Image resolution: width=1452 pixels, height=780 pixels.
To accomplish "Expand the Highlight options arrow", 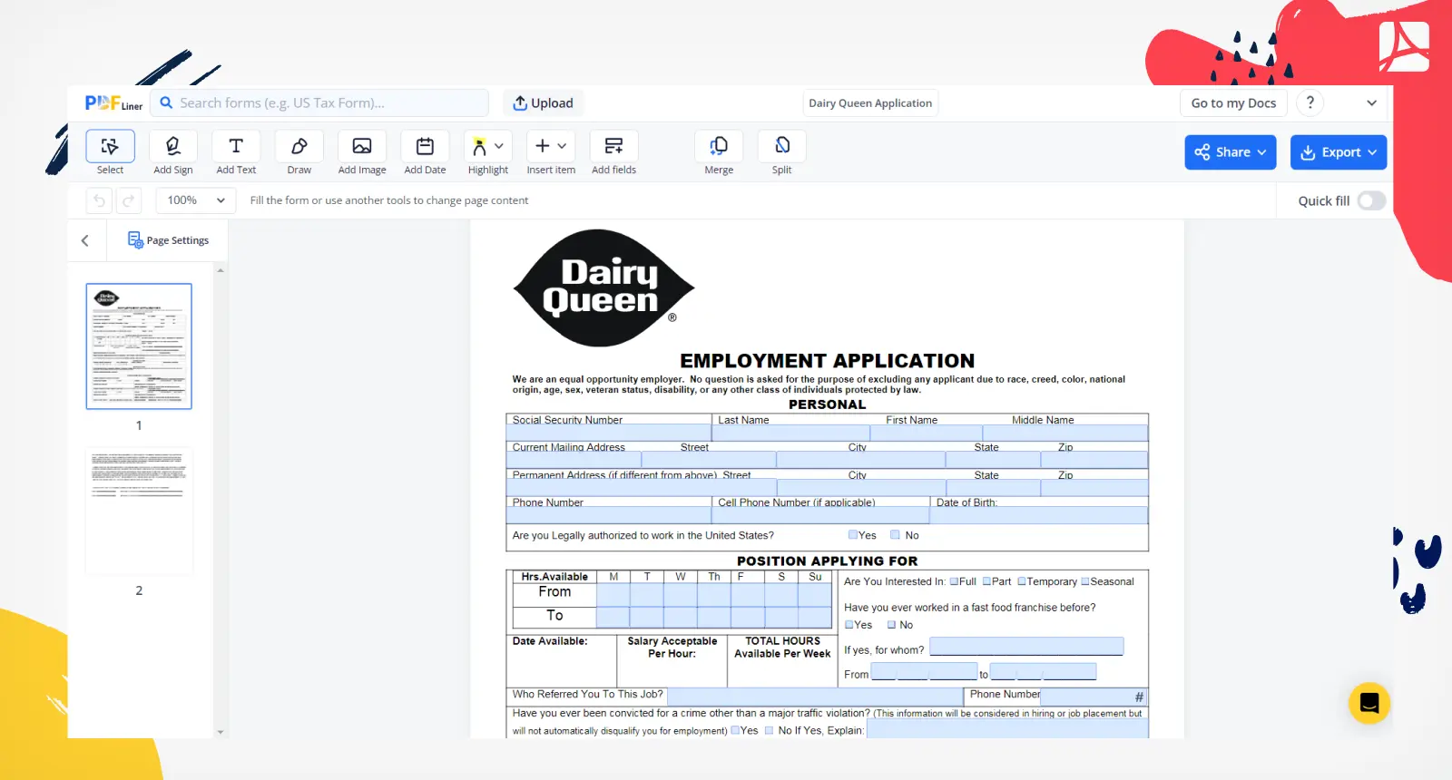I will pos(499,146).
